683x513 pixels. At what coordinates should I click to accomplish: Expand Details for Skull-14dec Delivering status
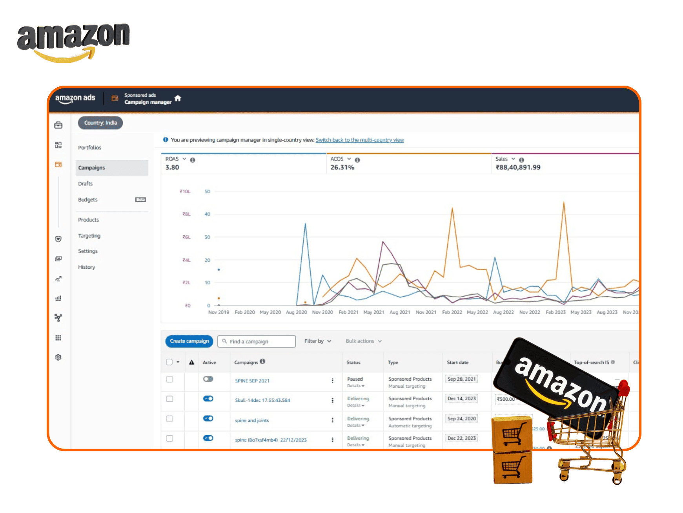(x=356, y=405)
